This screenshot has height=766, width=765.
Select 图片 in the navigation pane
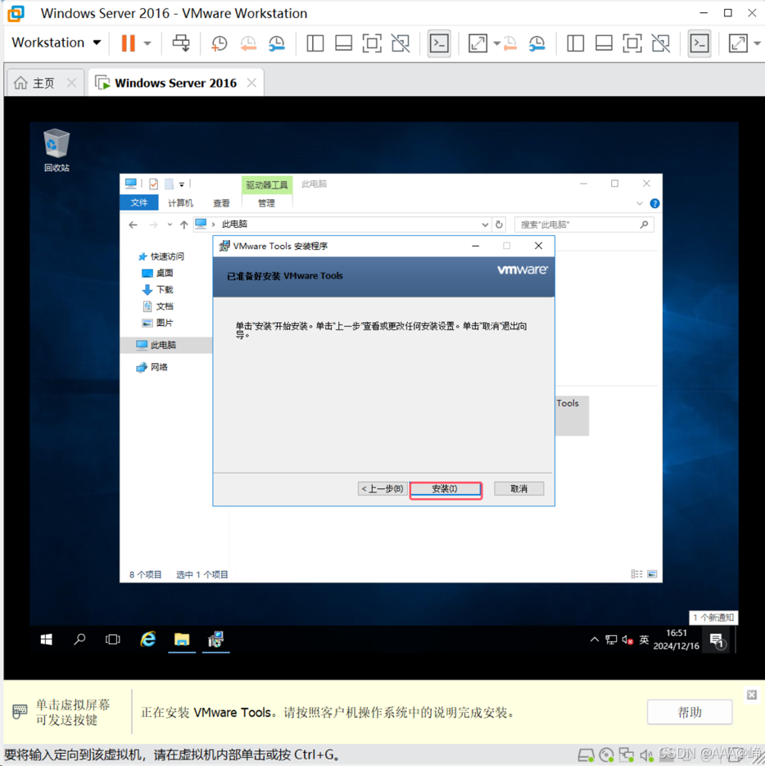[x=157, y=323]
